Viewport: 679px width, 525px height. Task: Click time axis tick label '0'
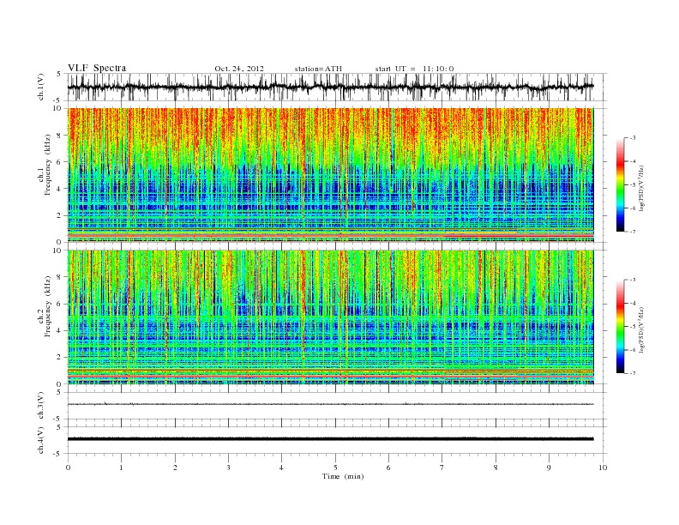68,468
